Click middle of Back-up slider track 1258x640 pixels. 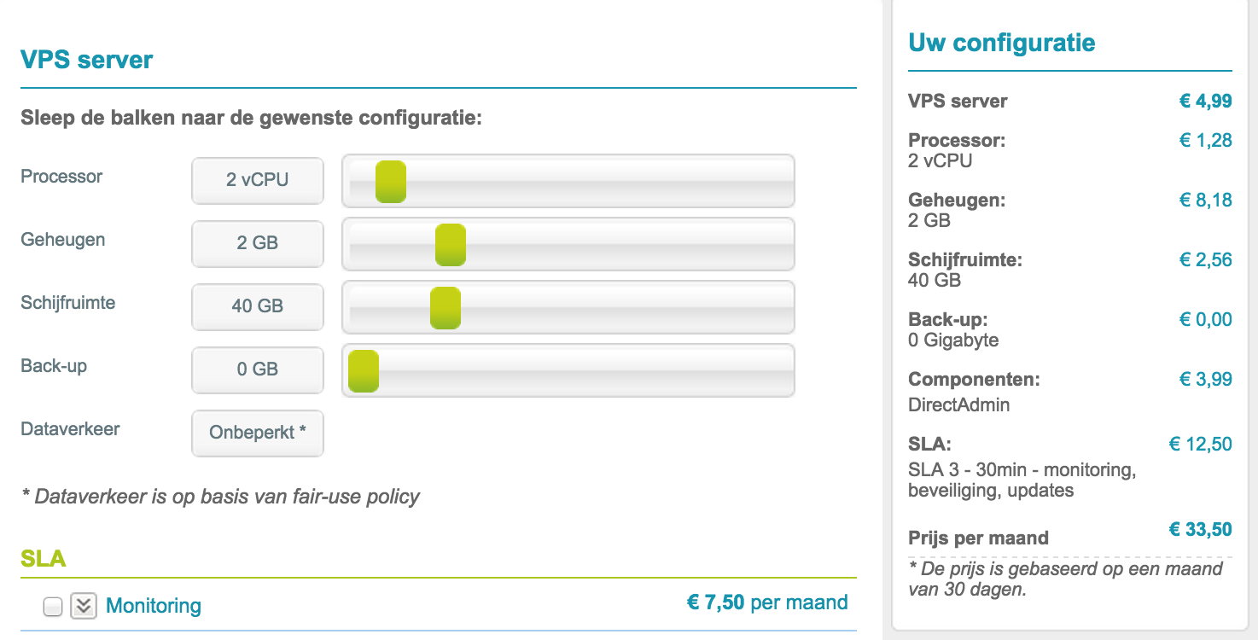coord(568,370)
